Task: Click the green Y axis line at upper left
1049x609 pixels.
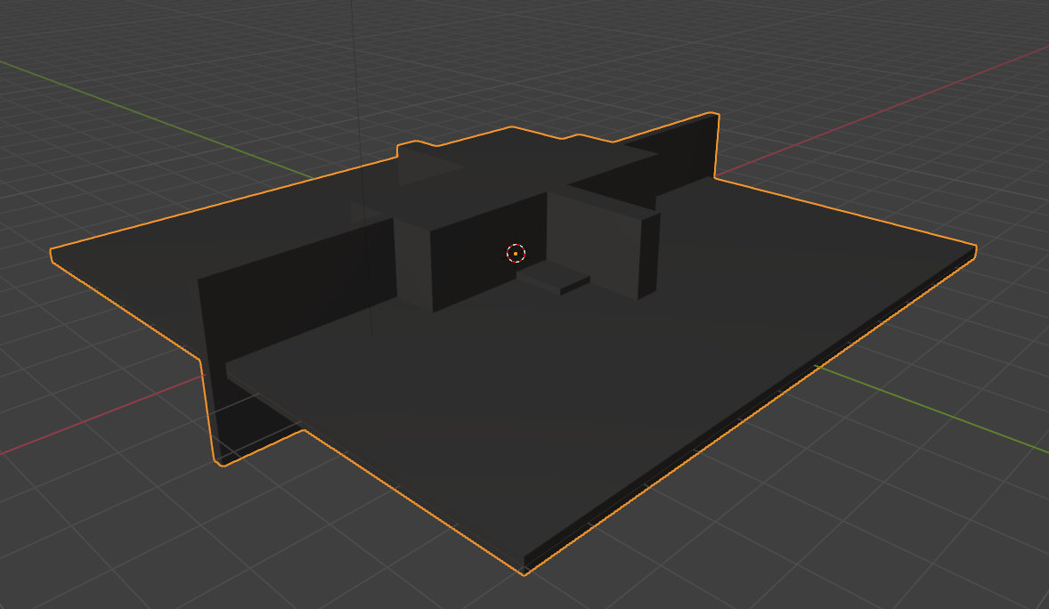Action: coord(134,107)
